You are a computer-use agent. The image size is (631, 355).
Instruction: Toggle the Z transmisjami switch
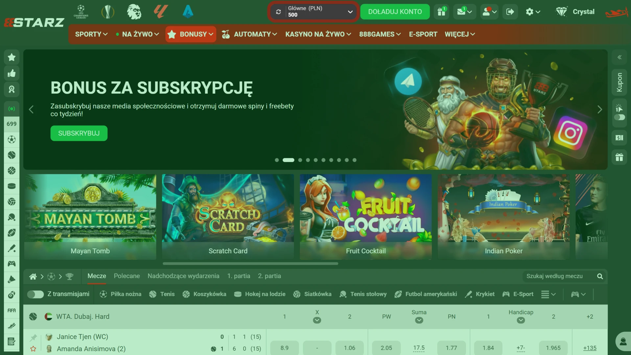pyautogui.click(x=35, y=294)
